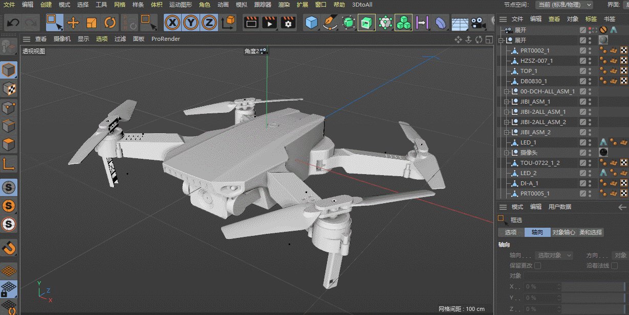Render to Picture Viewer icon
The height and width of the screenshot is (315, 629).
[270, 22]
